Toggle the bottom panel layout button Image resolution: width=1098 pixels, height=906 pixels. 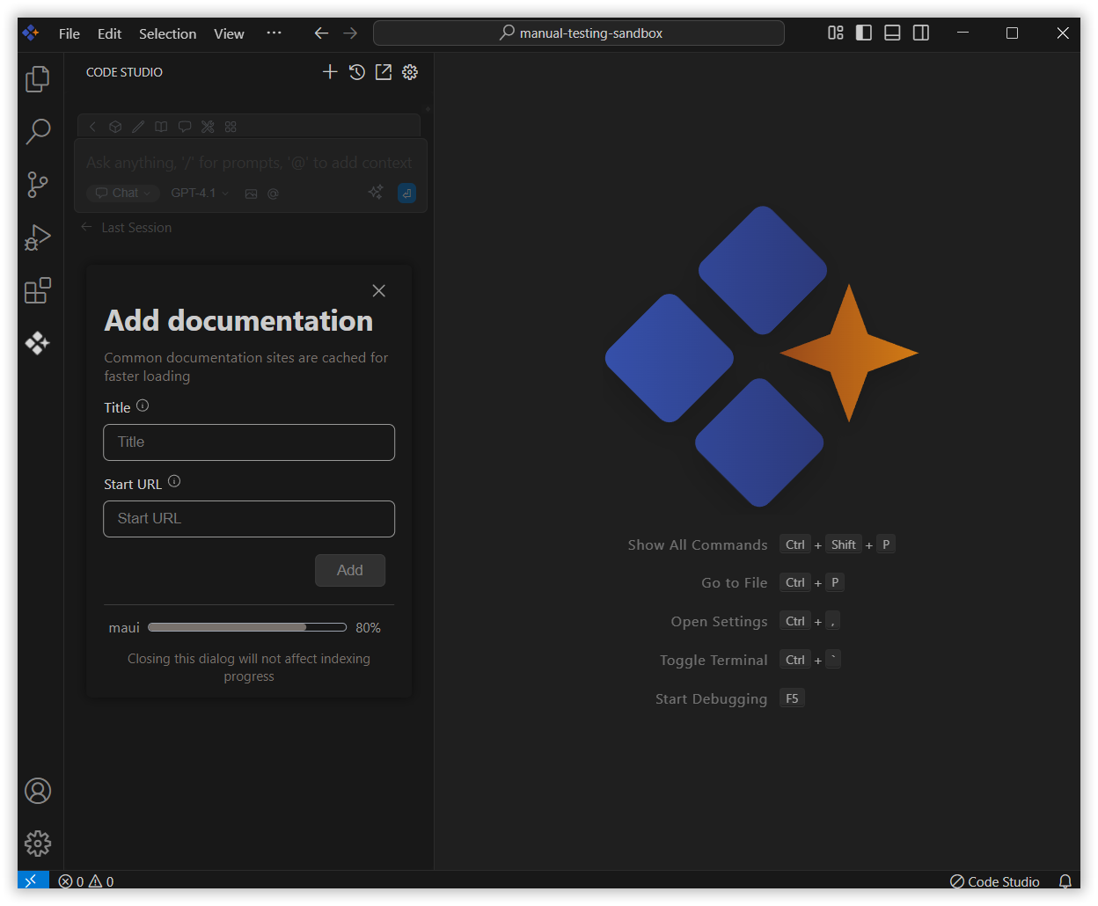click(x=892, y=33)
